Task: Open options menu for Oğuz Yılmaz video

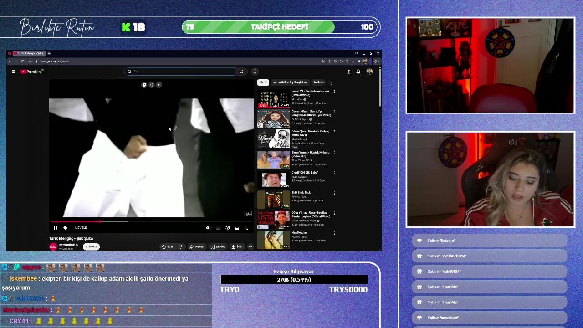Action: (334, 213)
